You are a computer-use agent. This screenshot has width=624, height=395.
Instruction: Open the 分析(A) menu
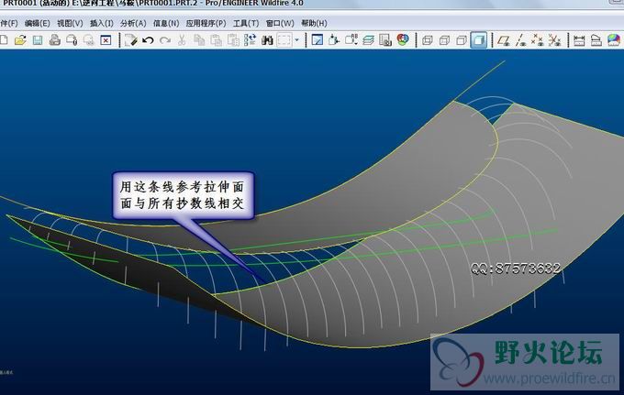click(x=133, y=23)
